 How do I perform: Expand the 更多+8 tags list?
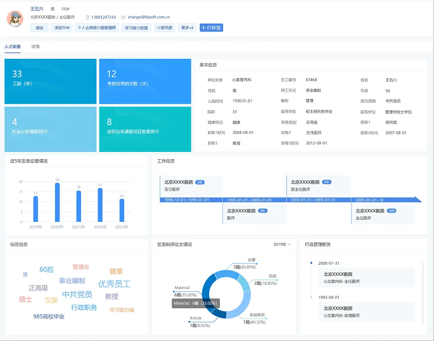coord(187,28)
